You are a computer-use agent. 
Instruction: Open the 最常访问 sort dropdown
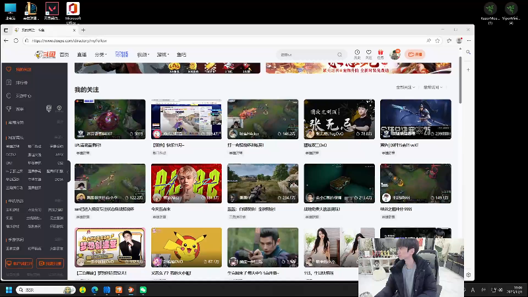[x=433, y=87]
